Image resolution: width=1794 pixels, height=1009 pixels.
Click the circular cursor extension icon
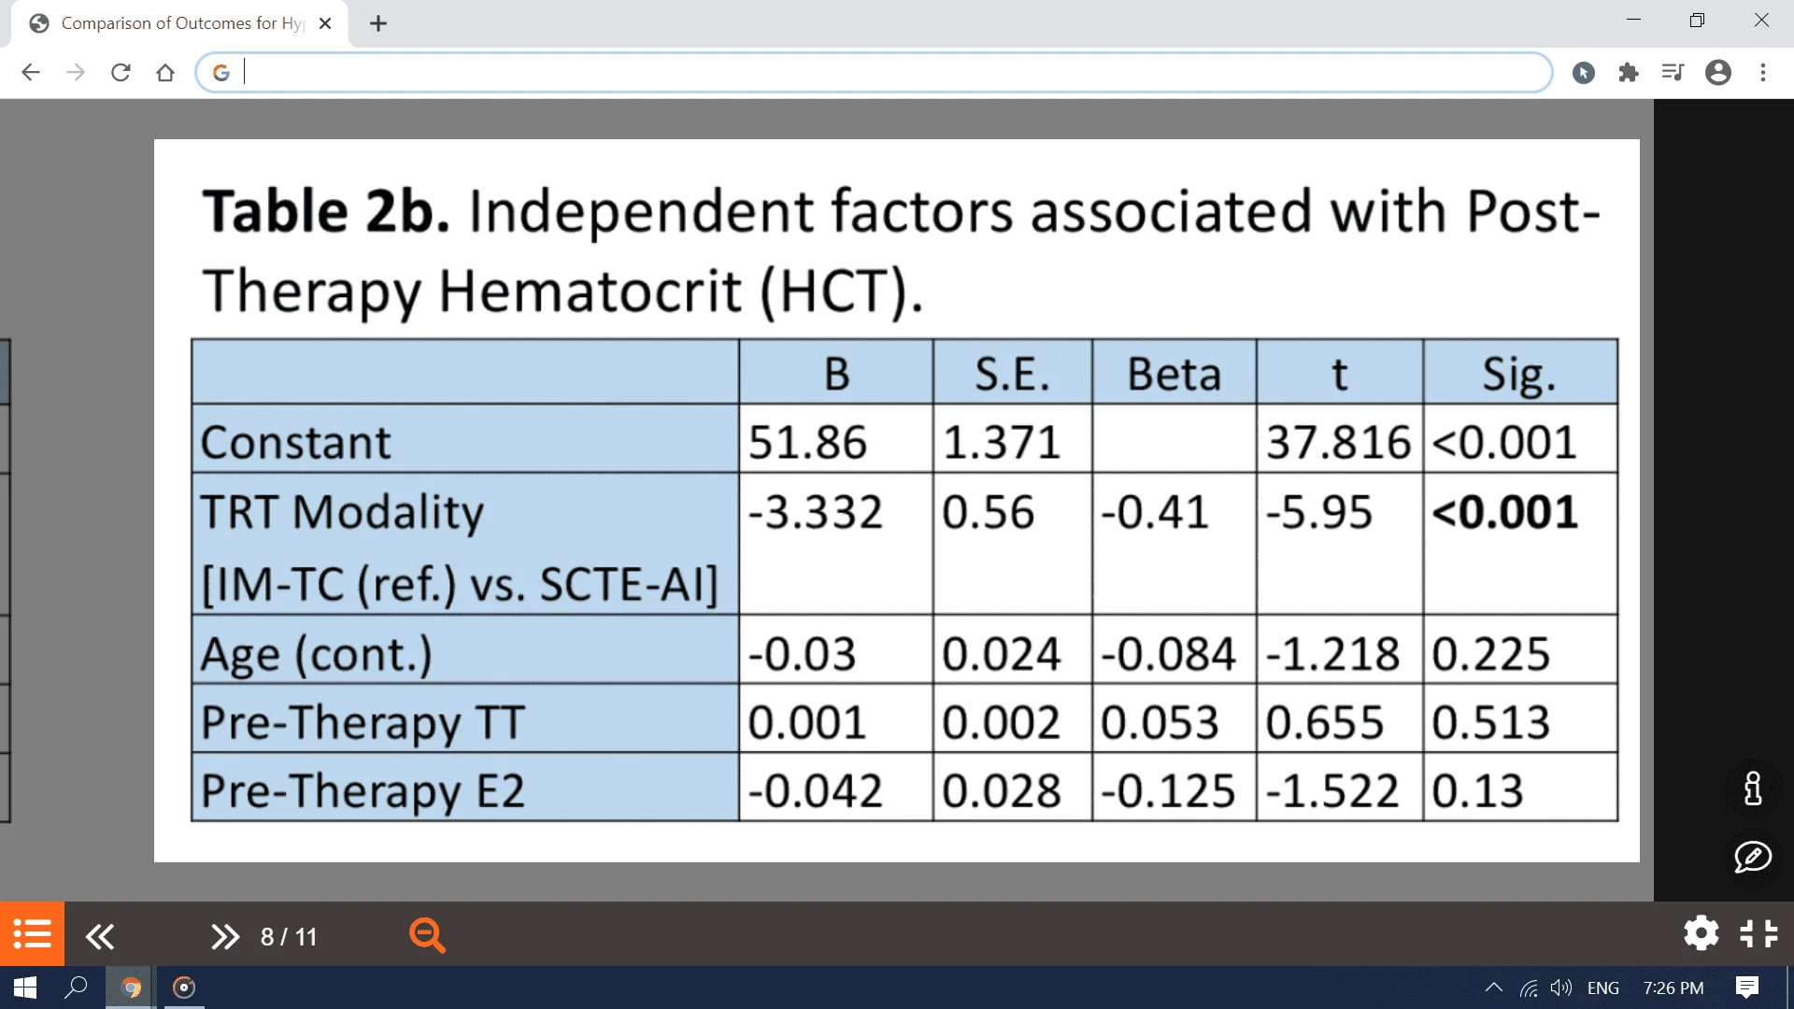1584,73
